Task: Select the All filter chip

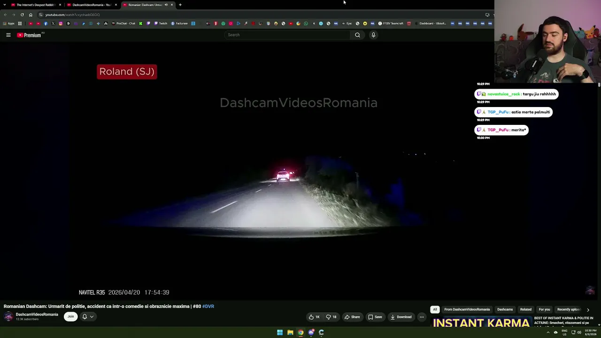Action: tap(435, 309)
